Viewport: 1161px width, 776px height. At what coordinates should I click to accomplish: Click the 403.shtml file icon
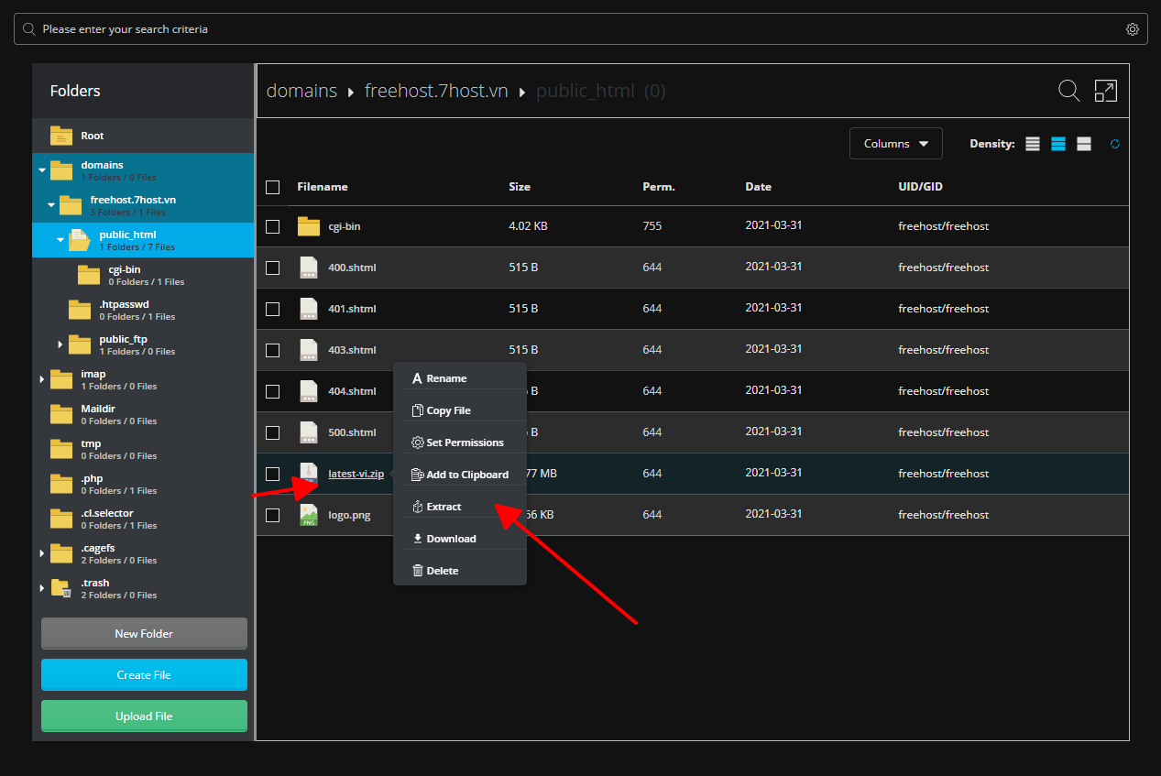point(309,350)
